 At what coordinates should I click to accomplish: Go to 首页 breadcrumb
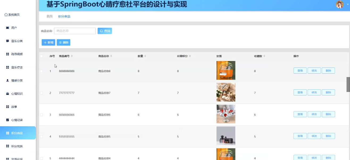coord(49,16)
